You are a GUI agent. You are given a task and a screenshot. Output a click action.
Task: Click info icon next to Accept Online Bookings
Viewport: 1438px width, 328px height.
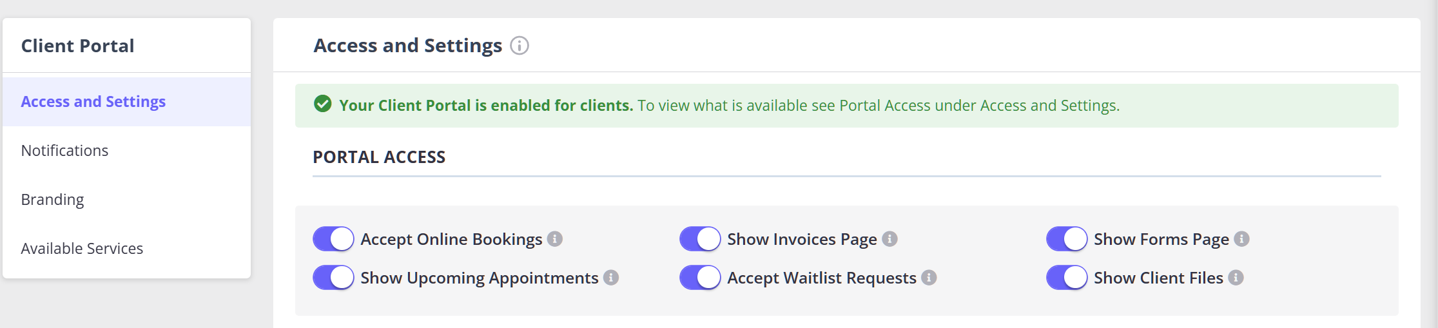(x=554, y=239)
